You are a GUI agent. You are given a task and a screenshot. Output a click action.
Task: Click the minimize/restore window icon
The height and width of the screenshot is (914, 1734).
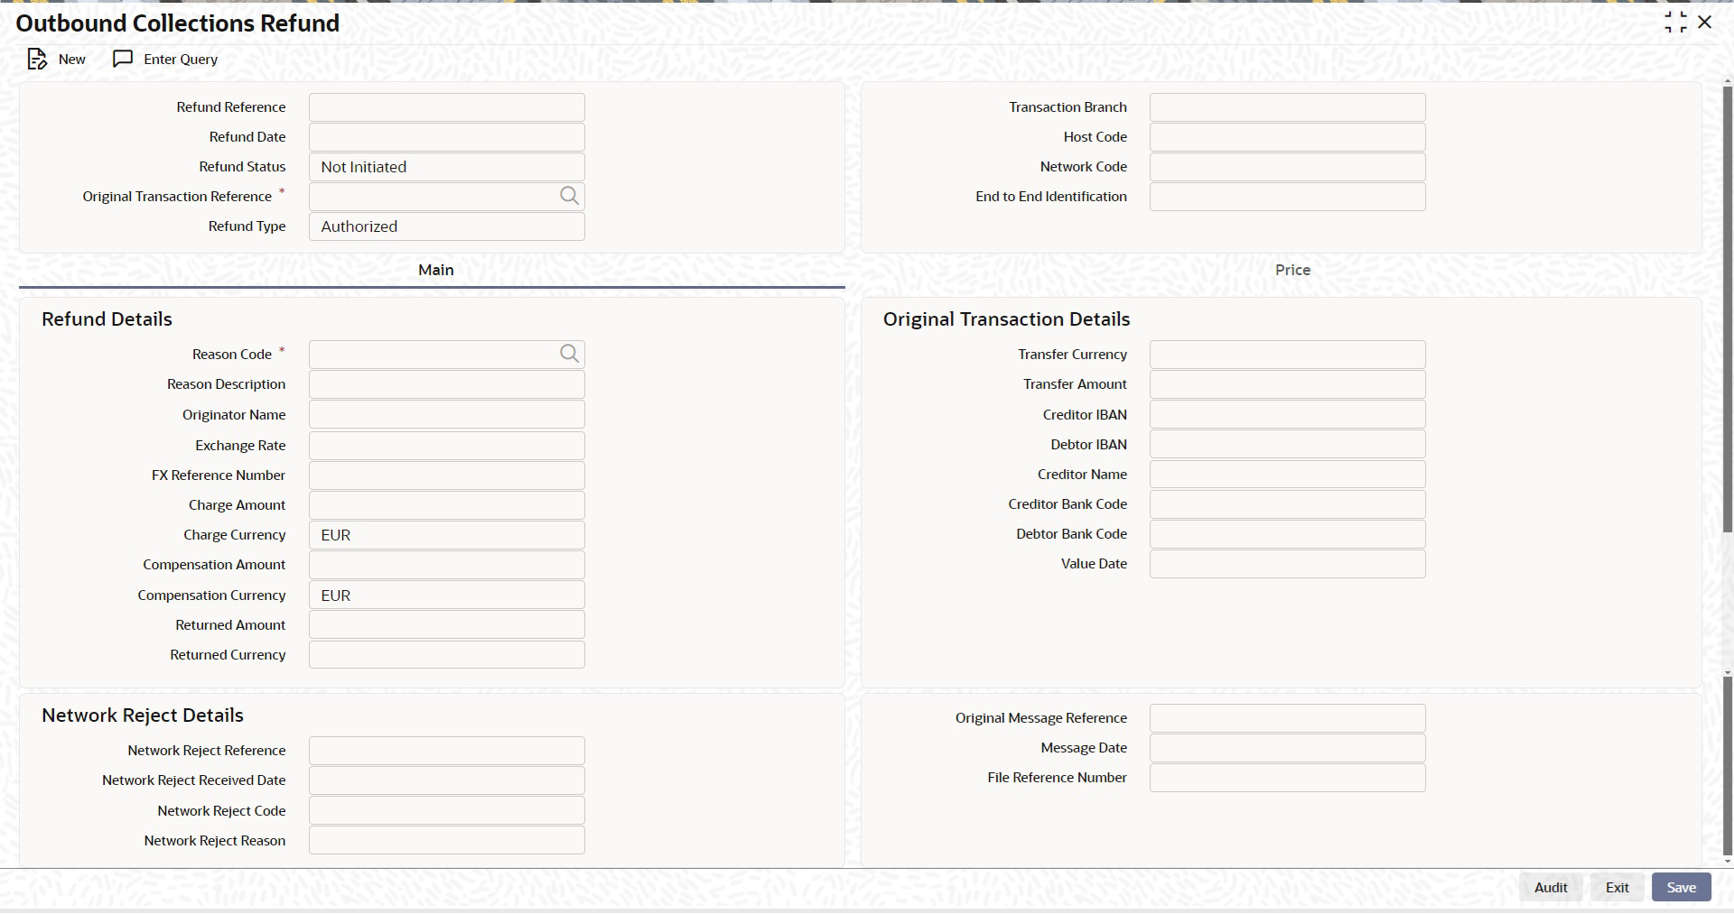pyautogui.click(x=1675, y=23)
